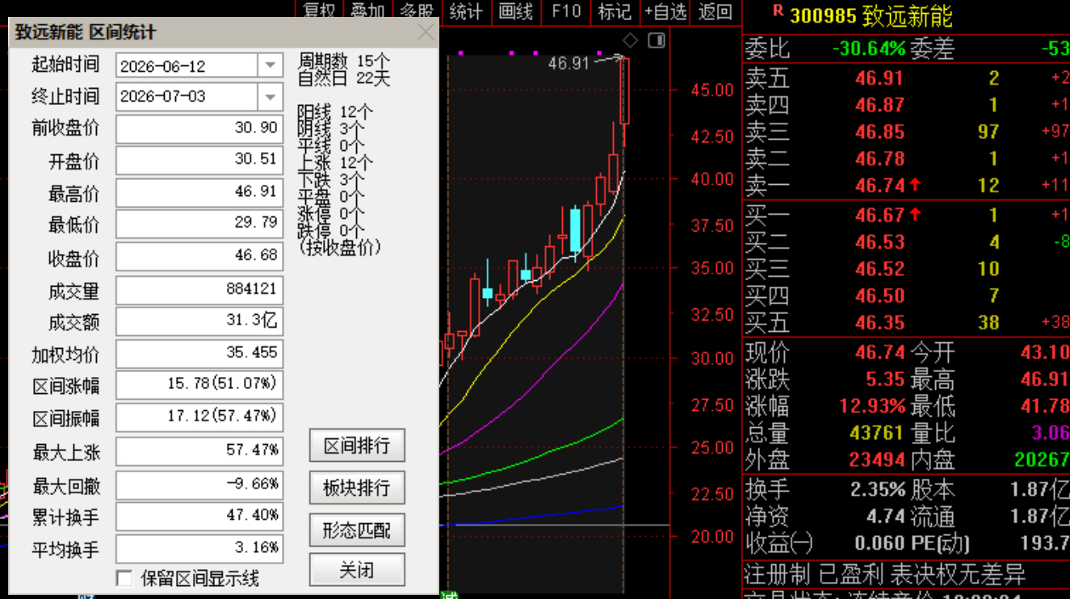Select the 买四 46.50 order row
The width and height of the screenshot is (1070, 599).
(x=906, y=296)
